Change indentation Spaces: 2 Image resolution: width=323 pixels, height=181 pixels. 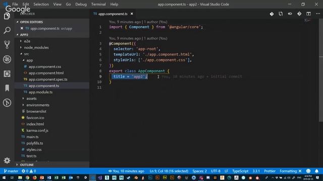point(199,171)
